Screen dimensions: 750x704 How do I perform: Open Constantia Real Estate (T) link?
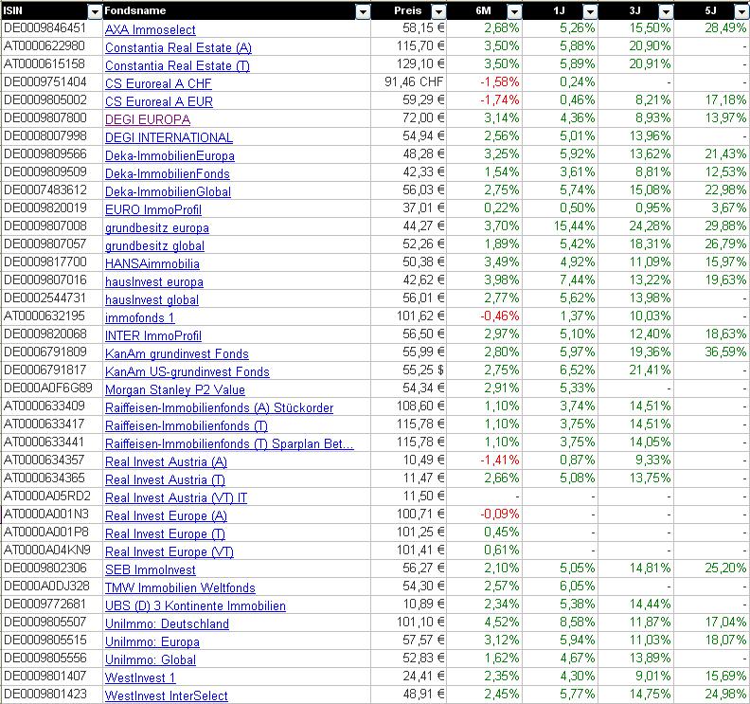click(177, 65)
